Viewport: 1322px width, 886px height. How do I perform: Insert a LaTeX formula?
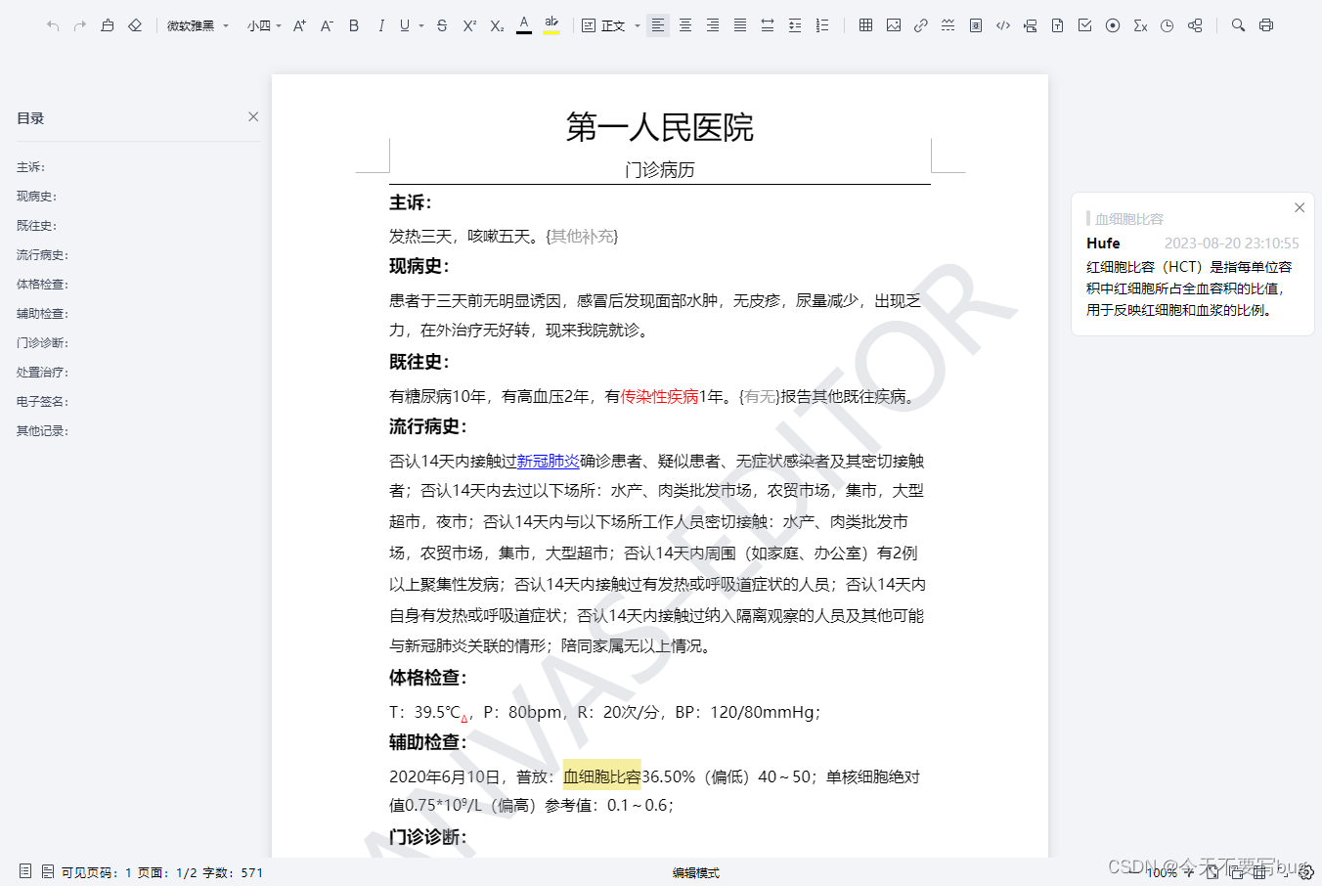point(1140,25)
